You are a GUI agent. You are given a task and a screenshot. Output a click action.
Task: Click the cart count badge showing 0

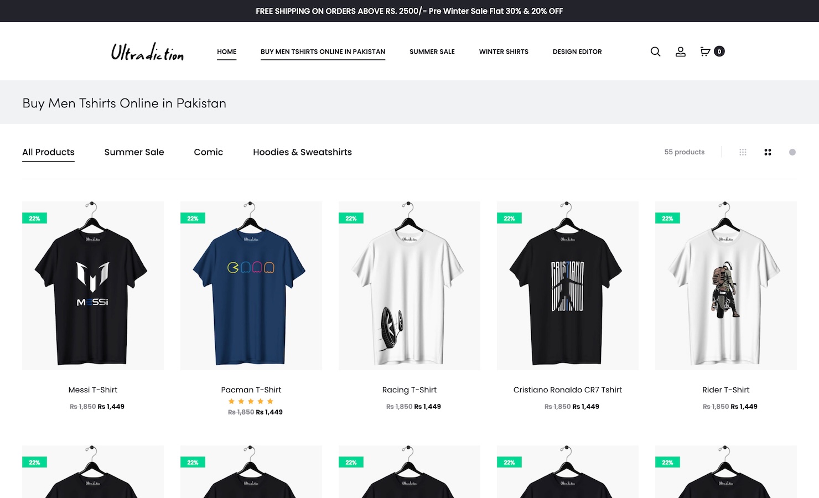[719, 51]
